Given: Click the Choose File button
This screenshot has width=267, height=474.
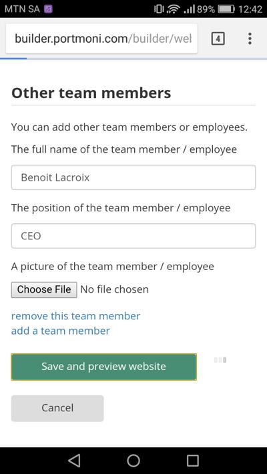Looking at the screenshot, I should (44, 289).
